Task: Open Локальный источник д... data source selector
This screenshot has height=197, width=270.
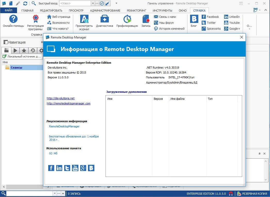Action: [x=22, y=56]
